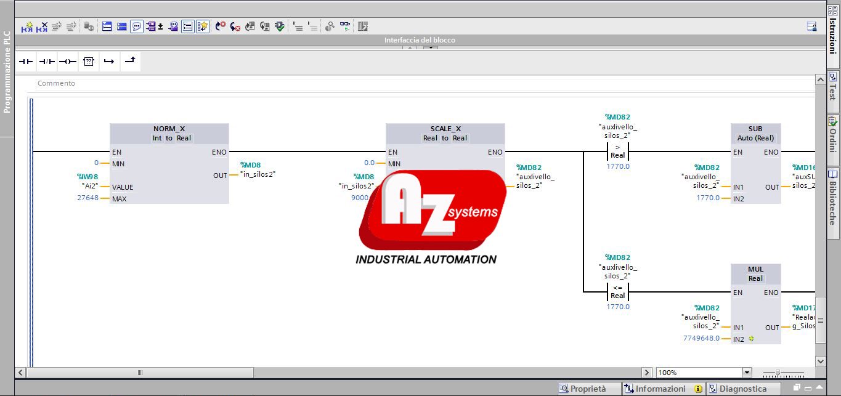Start monitoring with the glasses icon
841x396 pixels.
coord(345,26)
